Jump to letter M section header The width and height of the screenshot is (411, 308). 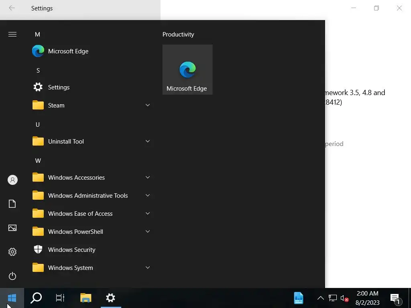[37, 34]
